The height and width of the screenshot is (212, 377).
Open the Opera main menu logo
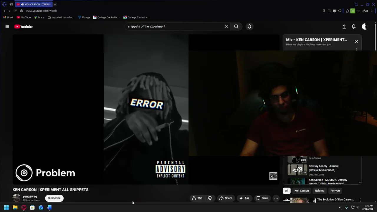(4, 4)
